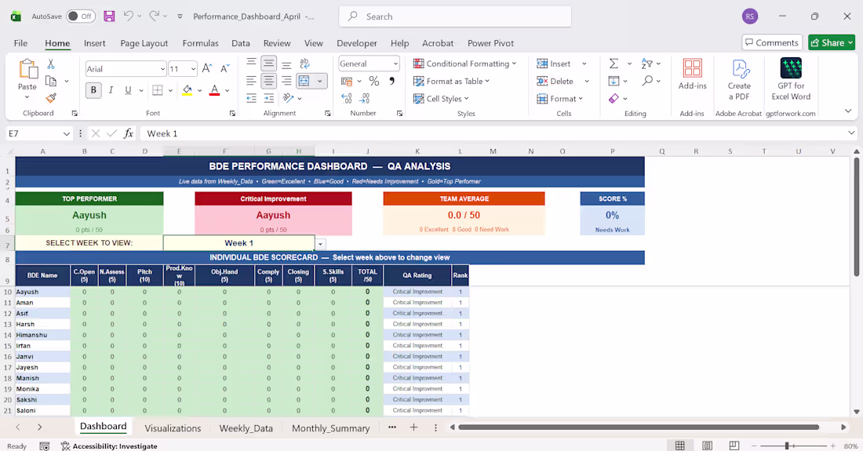Expand Conditional Formatting menu
The image size is (863, 451).
pyautogui.click(x=465, y=64)
